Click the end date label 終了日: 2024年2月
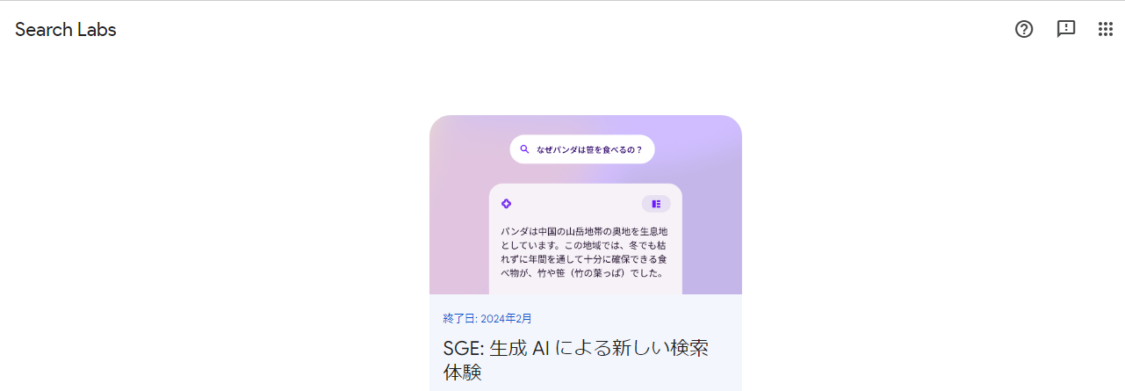 pos(487,318)
